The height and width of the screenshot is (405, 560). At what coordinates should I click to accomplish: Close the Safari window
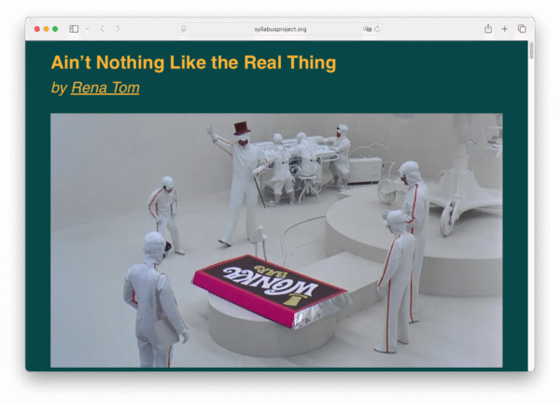(36, 29)
